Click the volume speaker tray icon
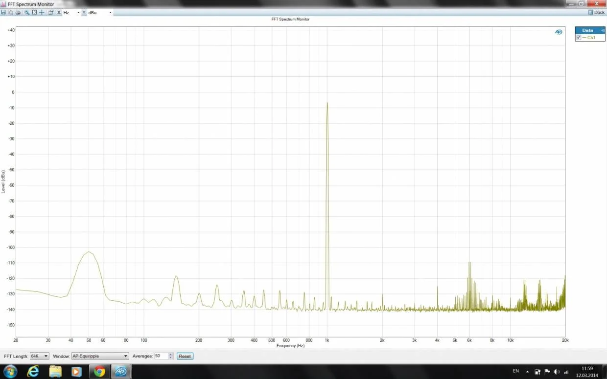 pyautogui.click(x=557, y=372)
